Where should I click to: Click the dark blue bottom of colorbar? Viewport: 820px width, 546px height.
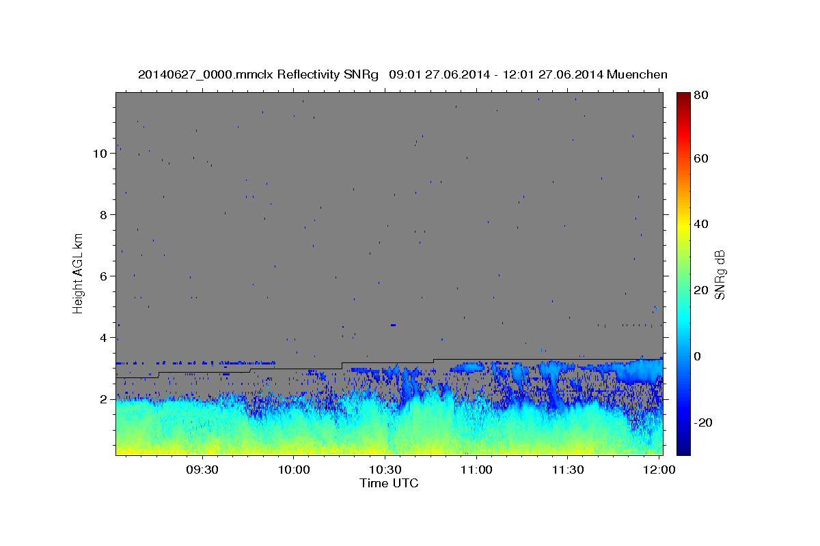click(x=683, y=447)
